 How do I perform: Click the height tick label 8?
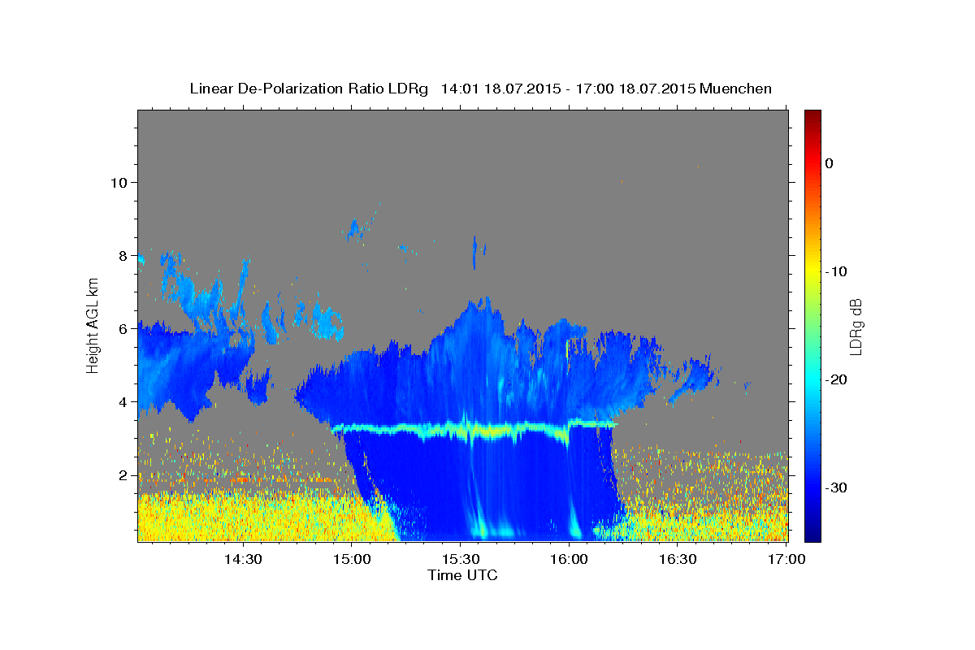click(123, 256)
